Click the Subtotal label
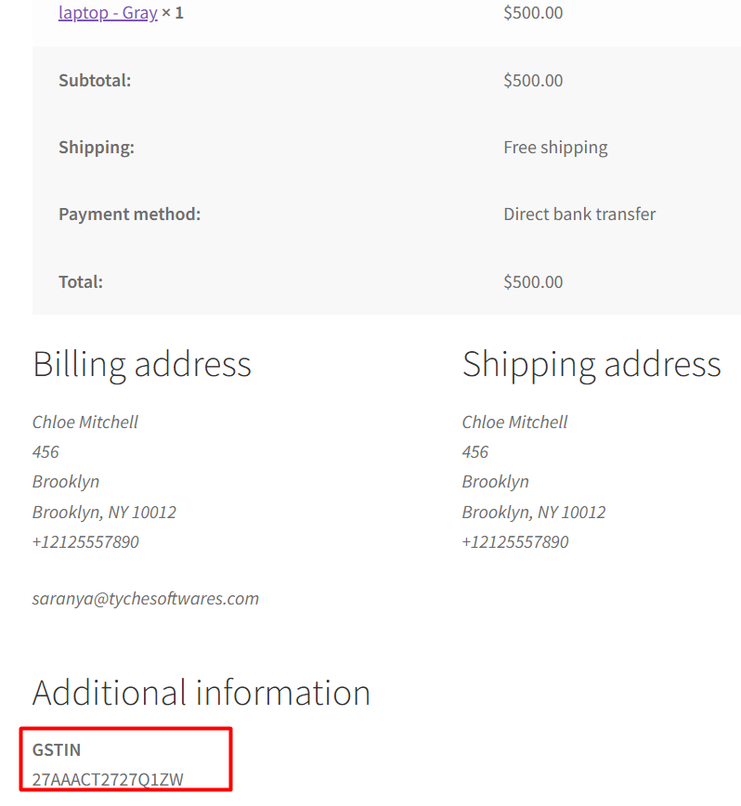Viewport: 741px width, 806px height. (95, 80)
